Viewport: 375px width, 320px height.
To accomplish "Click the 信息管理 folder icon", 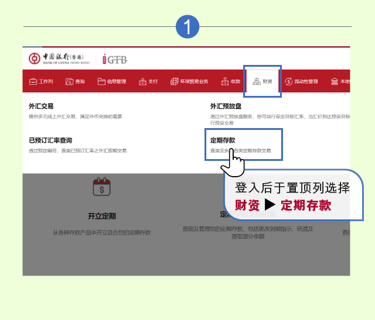I will click(x=101, y=81).
